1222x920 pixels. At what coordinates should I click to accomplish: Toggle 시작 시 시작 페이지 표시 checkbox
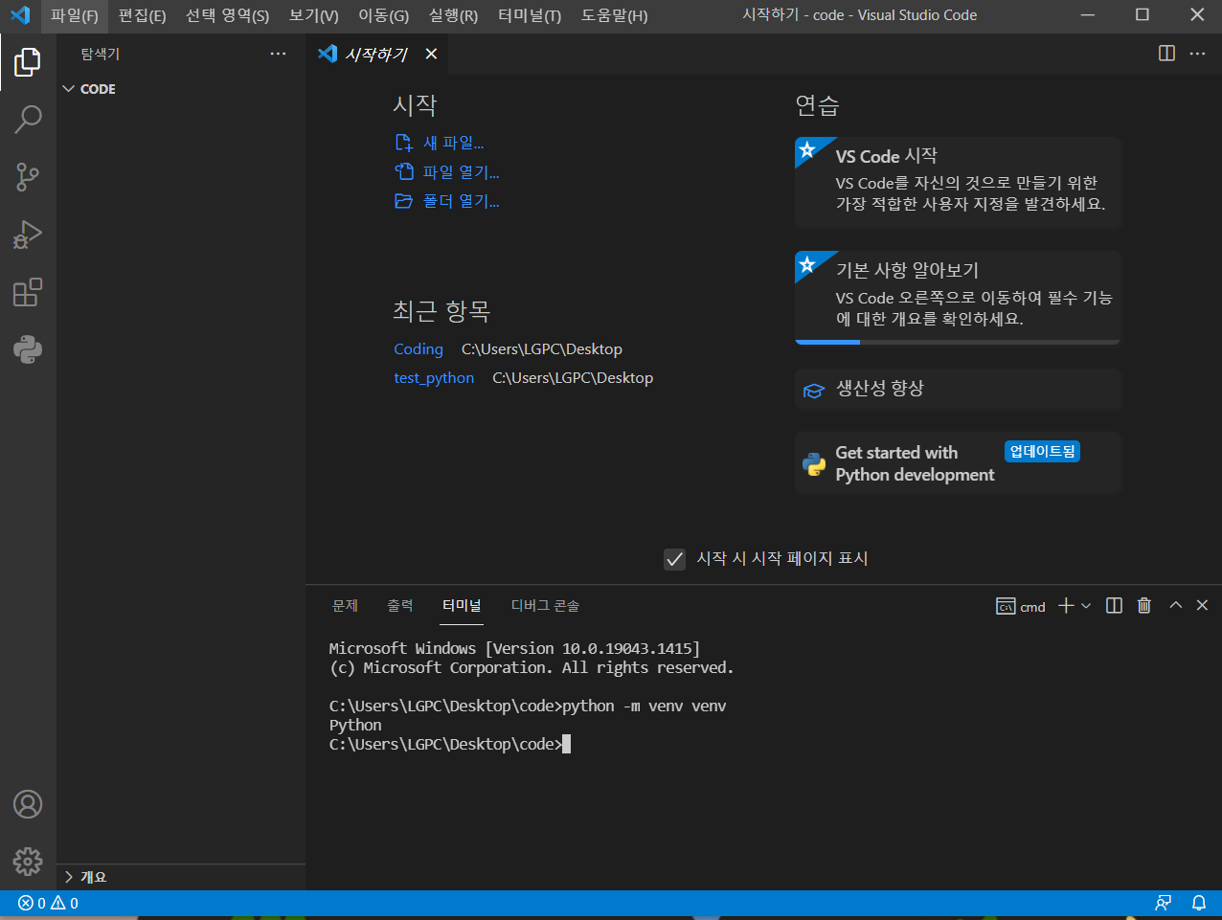tap(674, 559)
